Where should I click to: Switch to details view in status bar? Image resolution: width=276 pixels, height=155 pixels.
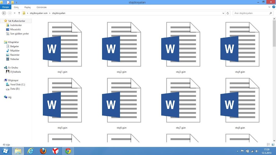click(x=268, y=144)
